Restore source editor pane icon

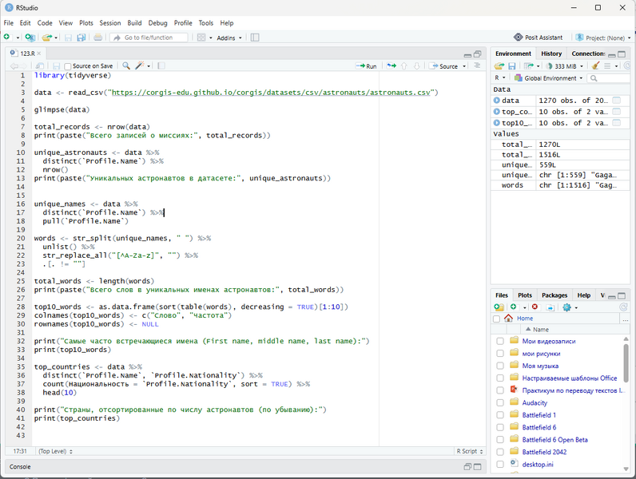point(478,54)
